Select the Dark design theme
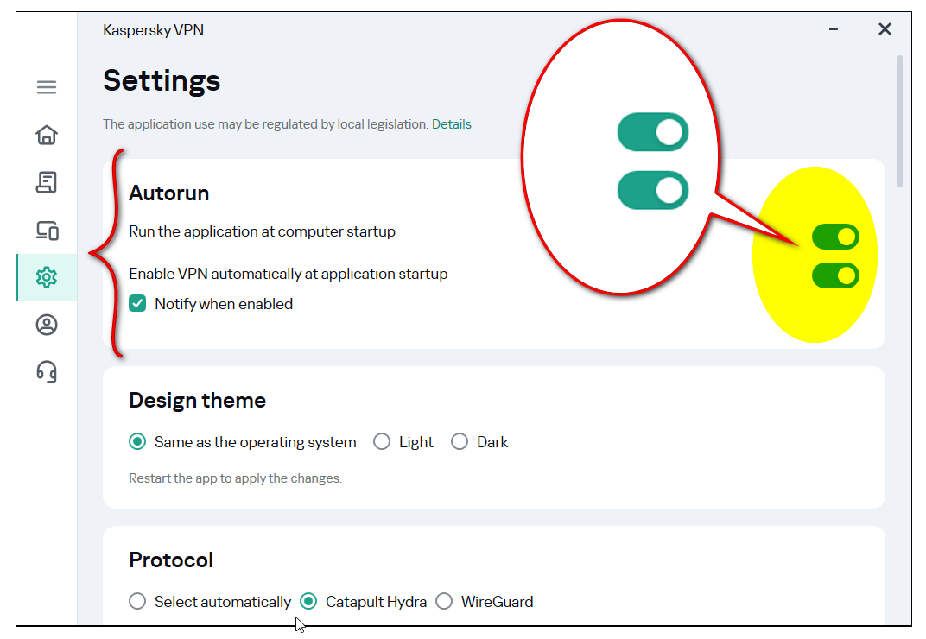The height and width of the screenshot is (639, 926). tap(460, 442)
